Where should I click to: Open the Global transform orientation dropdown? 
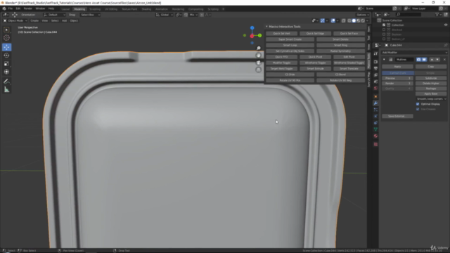pyautogui.click(x=165, y=15)
